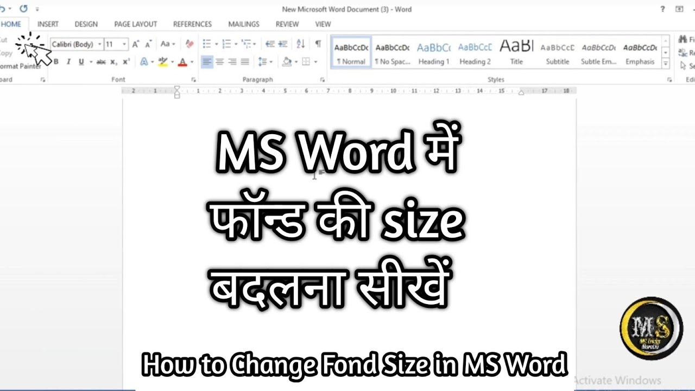Toggle Underline formatting
The height and width of the screenshot is (391, 695).
coord(81,62)
